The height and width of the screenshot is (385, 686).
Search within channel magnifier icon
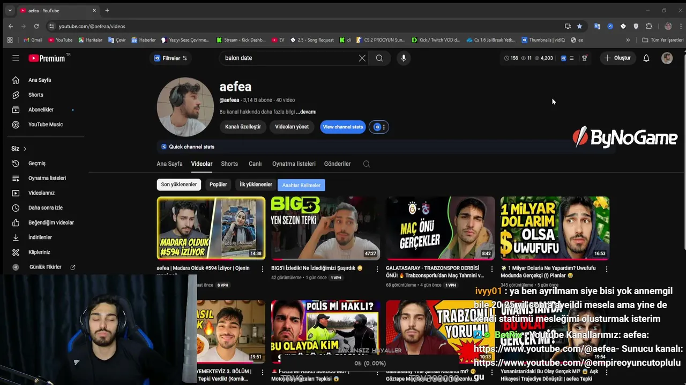pyautogui.click(x=367, y=164)
